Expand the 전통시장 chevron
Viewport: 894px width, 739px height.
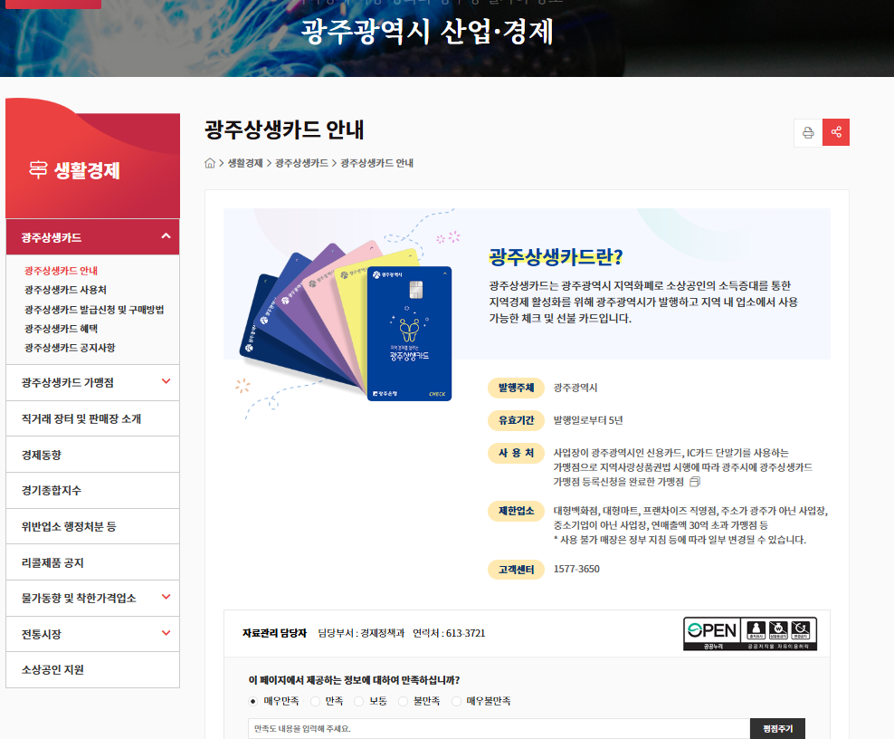click(x=166, y=633)
